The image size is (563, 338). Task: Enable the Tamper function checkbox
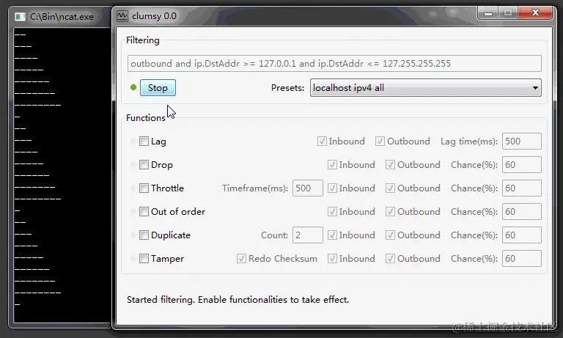coord(144,258)
